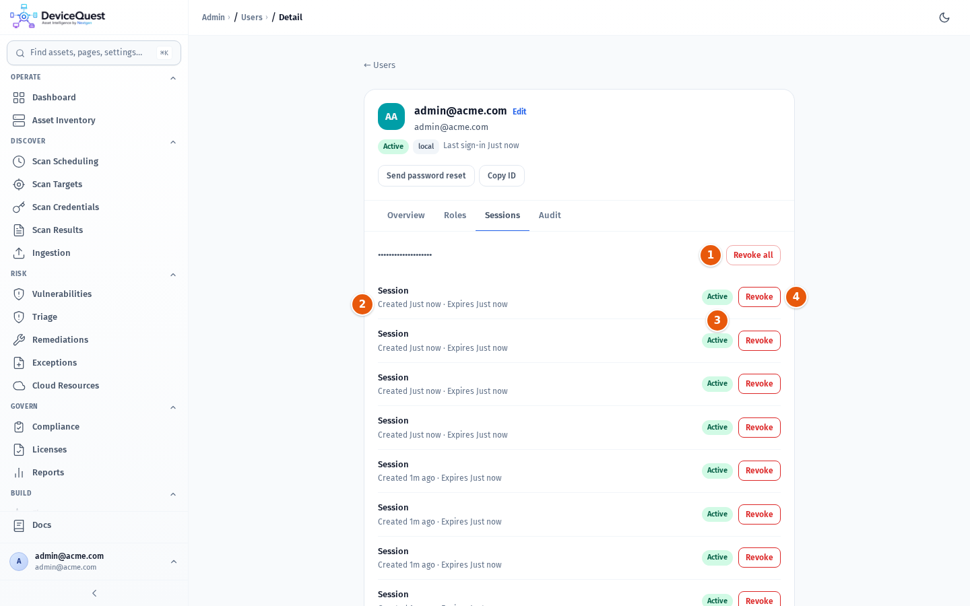Open Scan Credentials key icon
The image size is (970, 606).
19,207
